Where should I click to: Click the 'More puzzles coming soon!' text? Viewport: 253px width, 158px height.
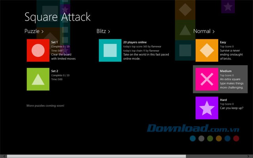pyautogui.click(x=45, y=105)
